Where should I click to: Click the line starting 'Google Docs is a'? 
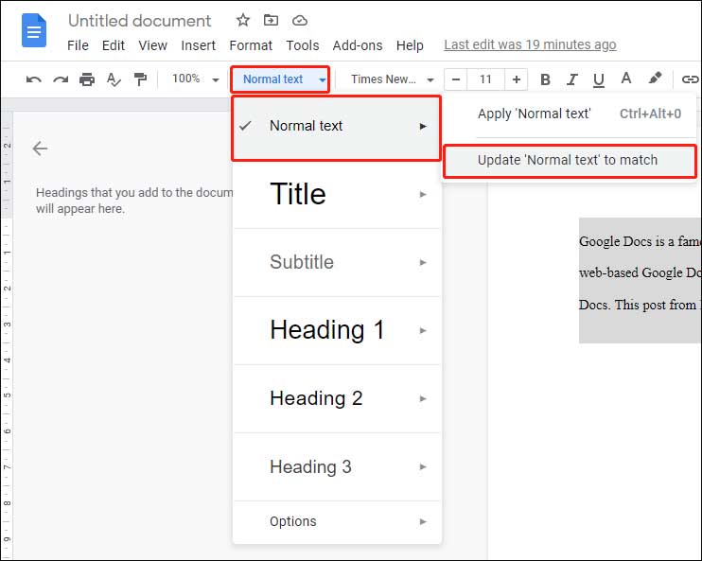(x=640, y=241)
